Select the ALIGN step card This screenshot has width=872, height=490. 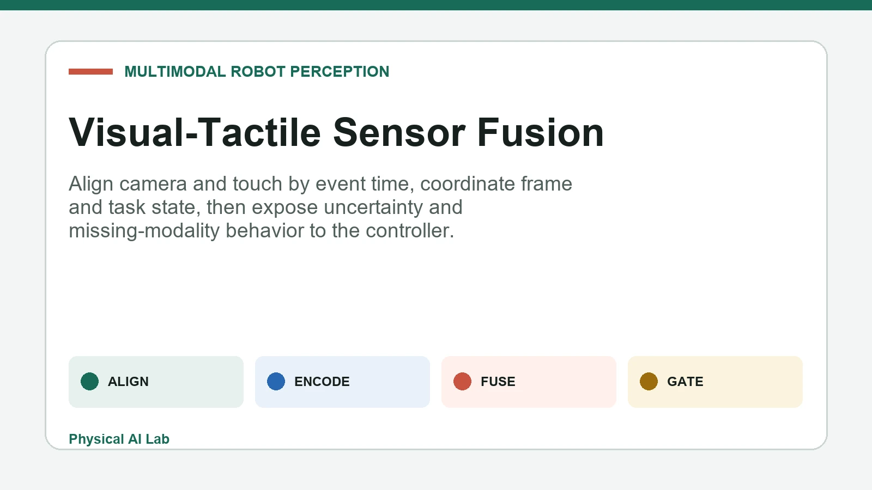[x=156, y=382]
